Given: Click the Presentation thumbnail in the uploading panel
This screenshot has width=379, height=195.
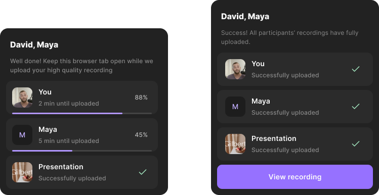Looking at the screenshot, I should [x=22, y=172].
